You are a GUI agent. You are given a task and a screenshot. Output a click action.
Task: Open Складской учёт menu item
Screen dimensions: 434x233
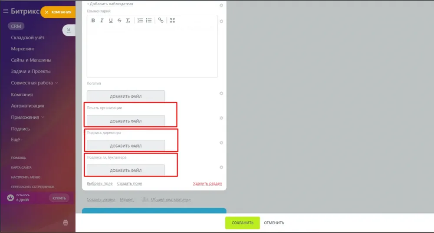[x=28, y=37]
